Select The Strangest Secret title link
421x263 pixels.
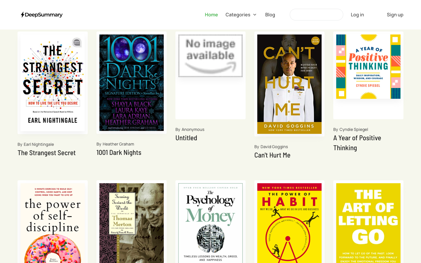tap(46, 153)
